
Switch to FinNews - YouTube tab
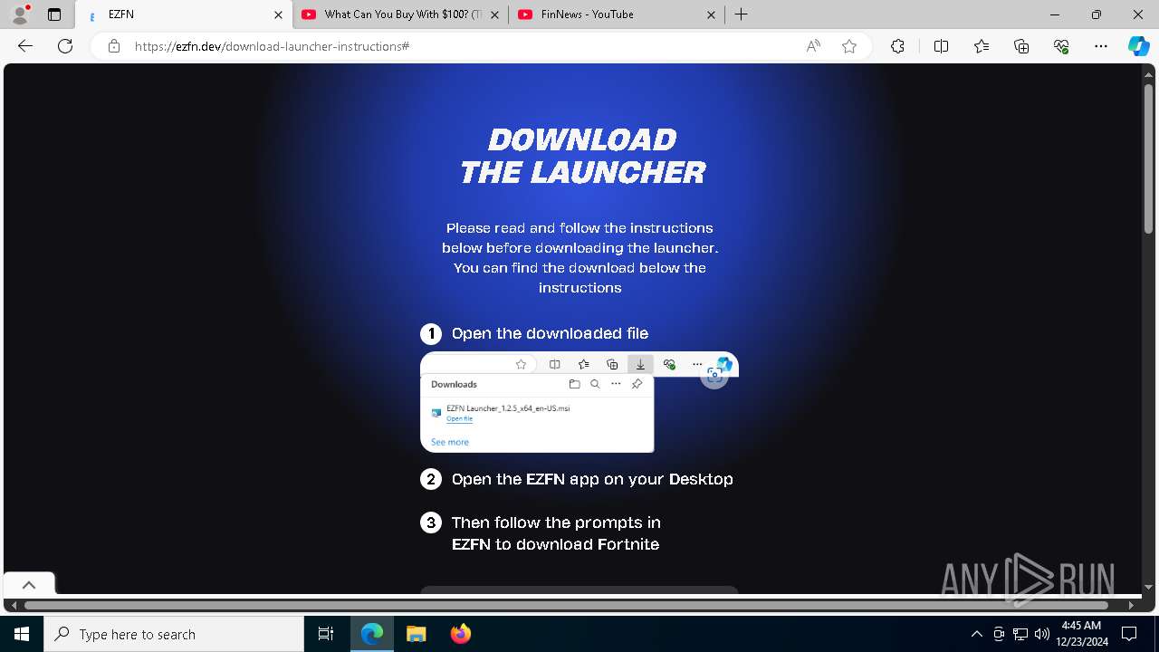617,14
